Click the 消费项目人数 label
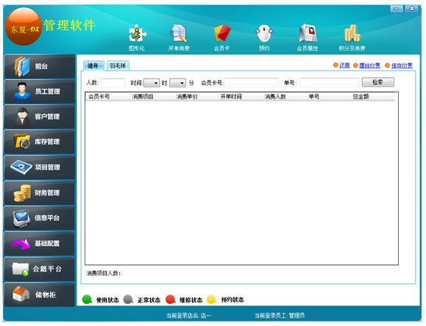 click(104, 273)
